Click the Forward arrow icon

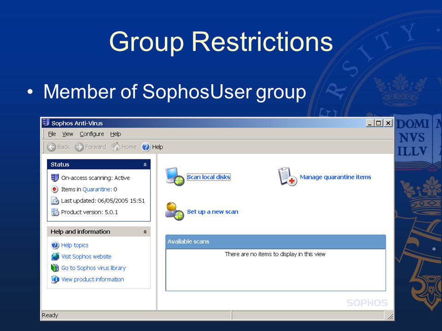pyautogui.click(x=79, y=147)
